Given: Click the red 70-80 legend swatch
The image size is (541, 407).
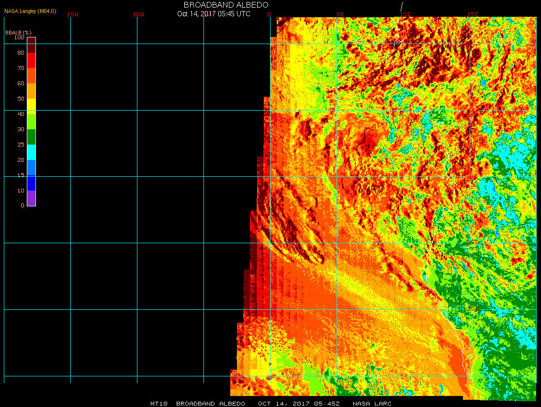Looking at the screenshot, I should click(x=32, y=60).
